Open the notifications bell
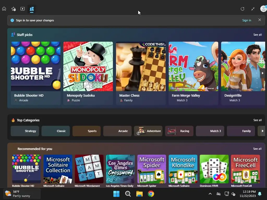This screenshot has width=267, height=200. [260, 194]
